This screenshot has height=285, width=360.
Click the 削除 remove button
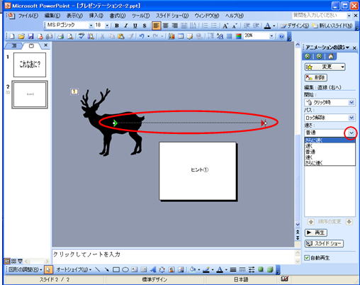[x=316, y=77]
